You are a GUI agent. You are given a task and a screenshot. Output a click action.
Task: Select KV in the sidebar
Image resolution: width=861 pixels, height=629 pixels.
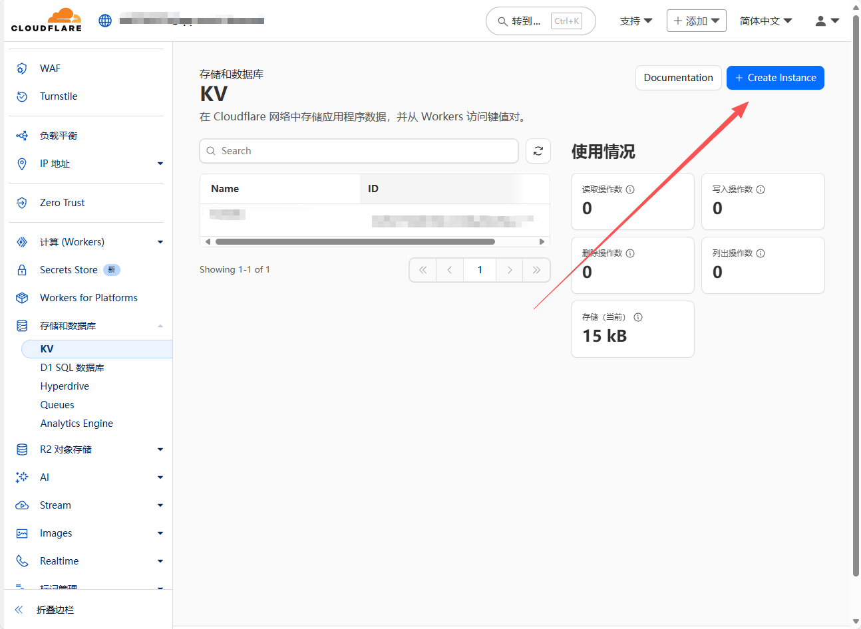tap(97, 349)
